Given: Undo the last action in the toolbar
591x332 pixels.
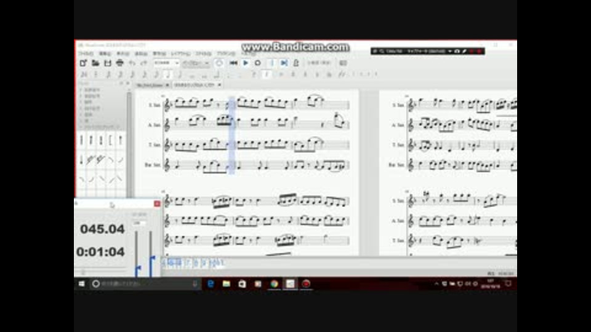Looking at the screenshot, I should [x=132, y=63].
